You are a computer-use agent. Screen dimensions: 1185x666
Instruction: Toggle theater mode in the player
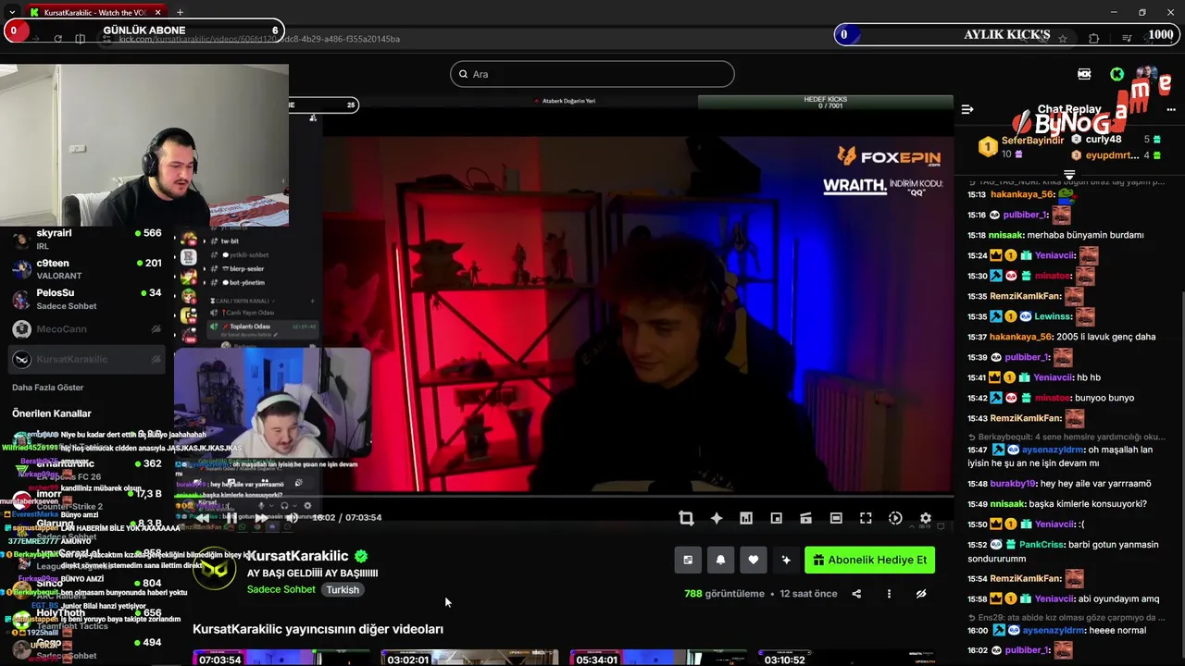click(x=836, y=518)
